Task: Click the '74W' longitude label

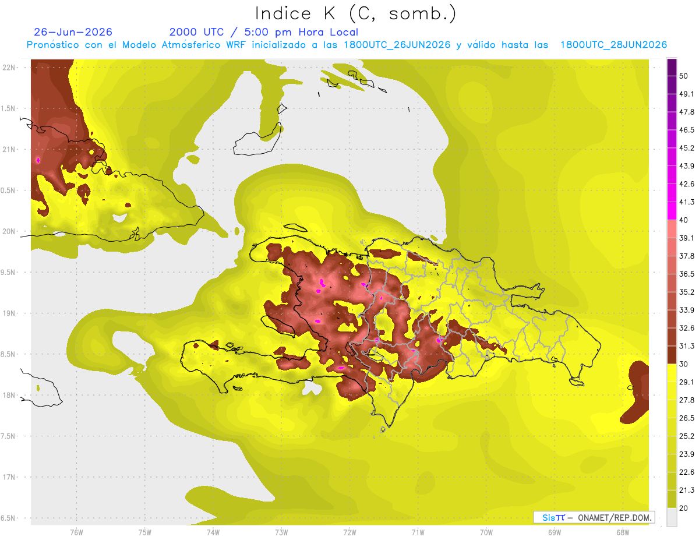Action: 213,532
